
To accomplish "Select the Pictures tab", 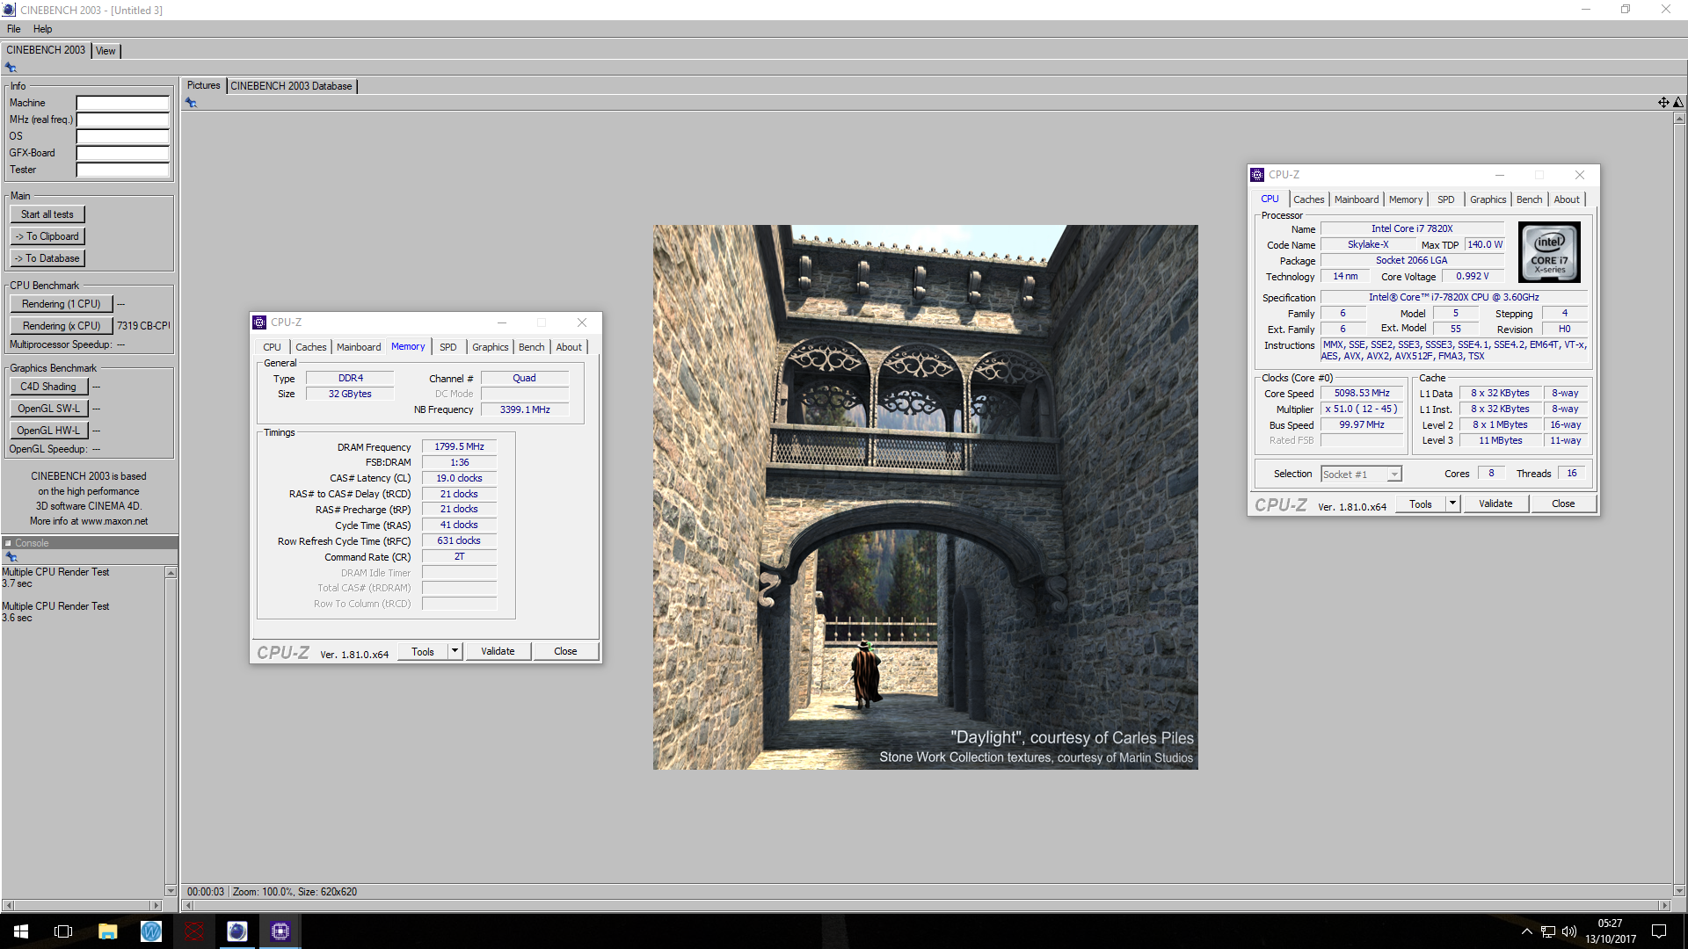I will pyautogui.click(x=204, y=85).
